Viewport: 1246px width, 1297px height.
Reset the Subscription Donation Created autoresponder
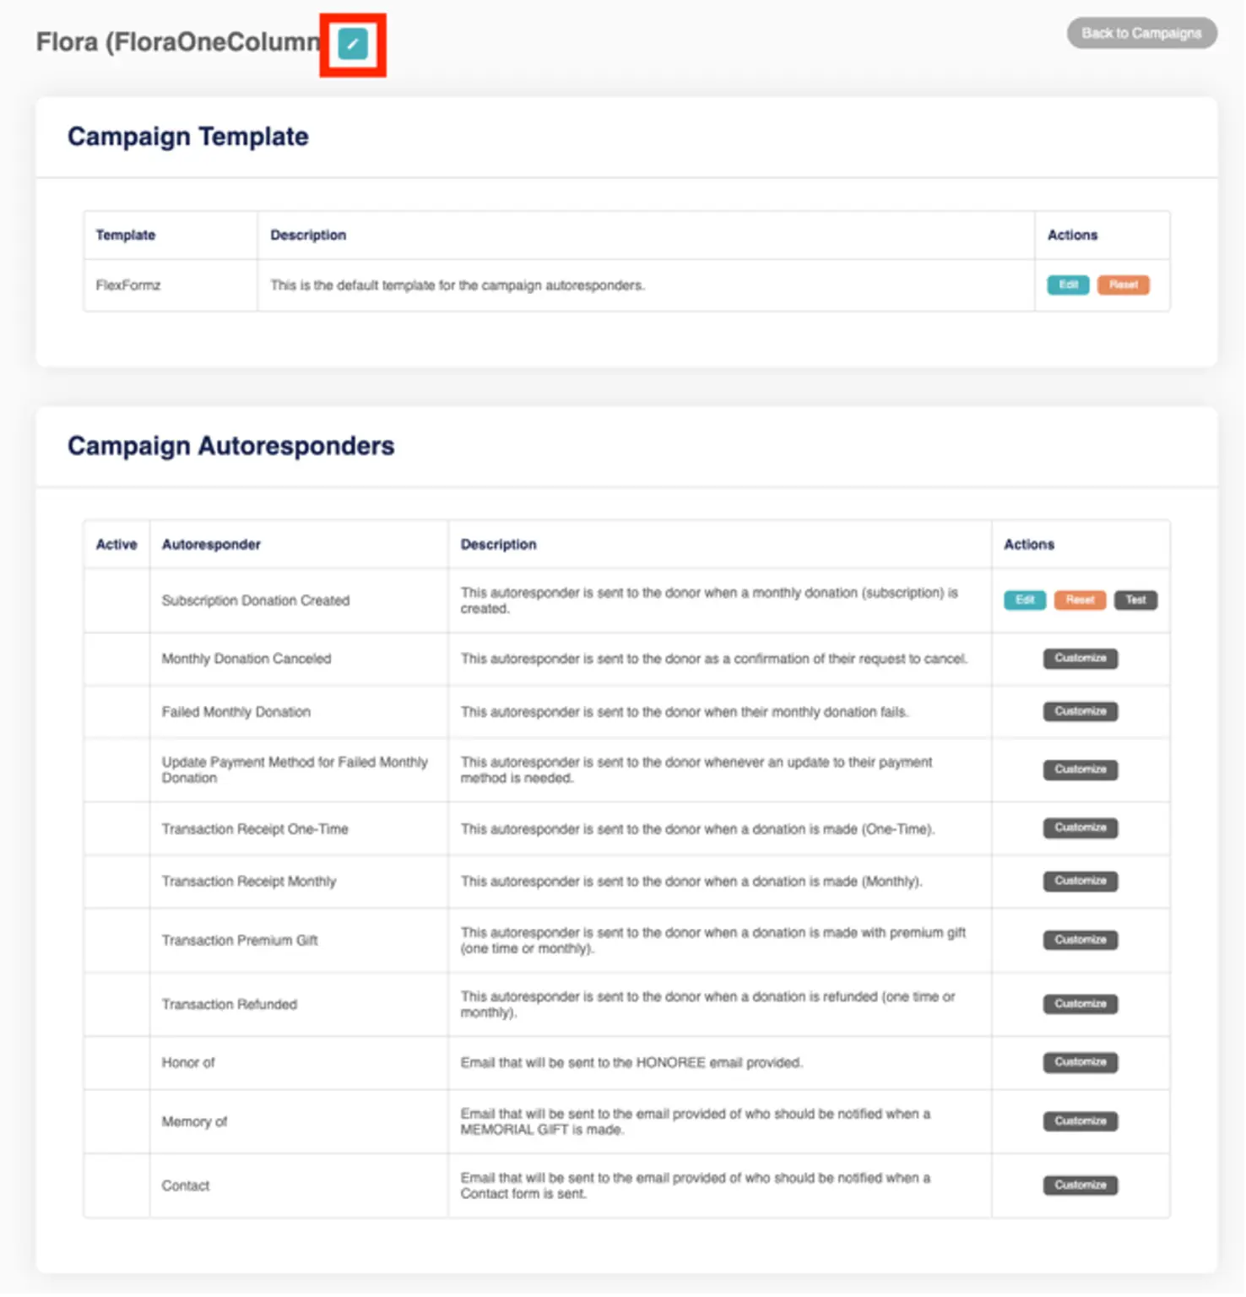(x=1080, y=600)
